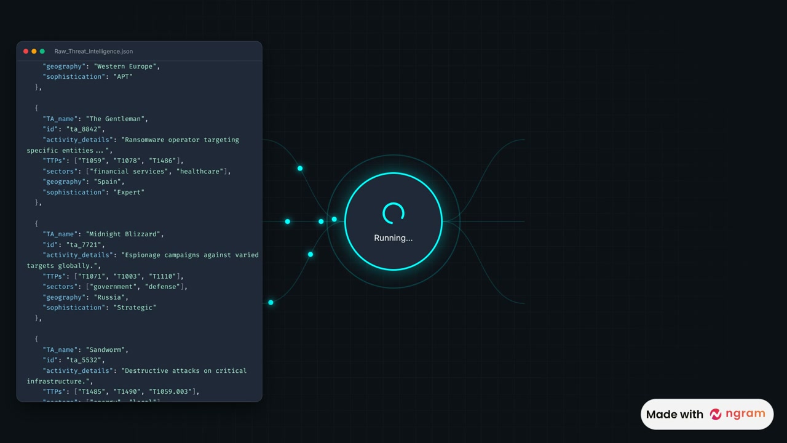
Task: Click the "Ransomware operator targeting" activity text
Action: [x=180, y=140]
